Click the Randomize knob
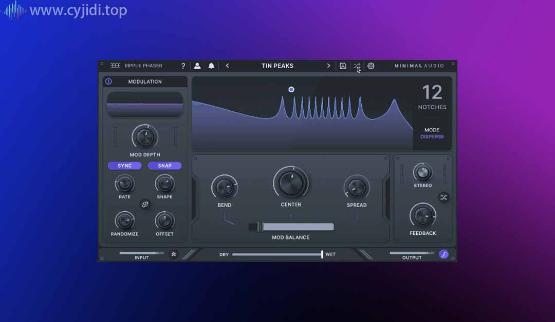 tap(124, 221)
